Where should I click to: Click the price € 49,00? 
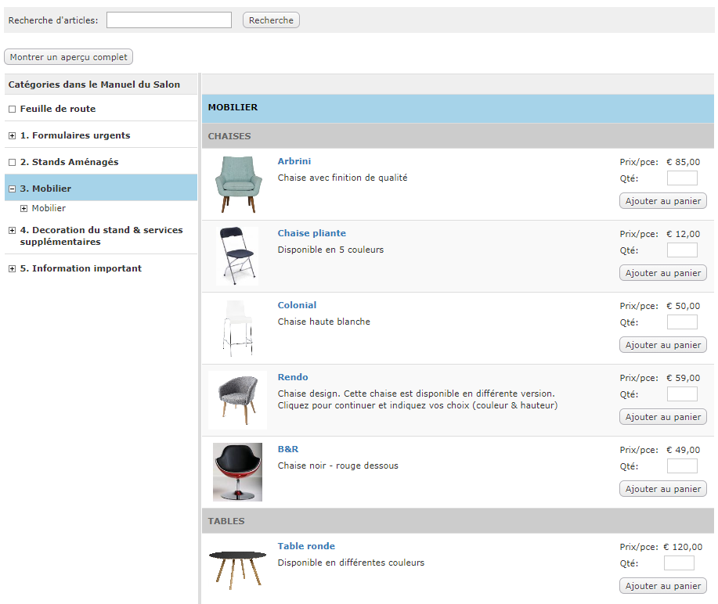(684, 450)
